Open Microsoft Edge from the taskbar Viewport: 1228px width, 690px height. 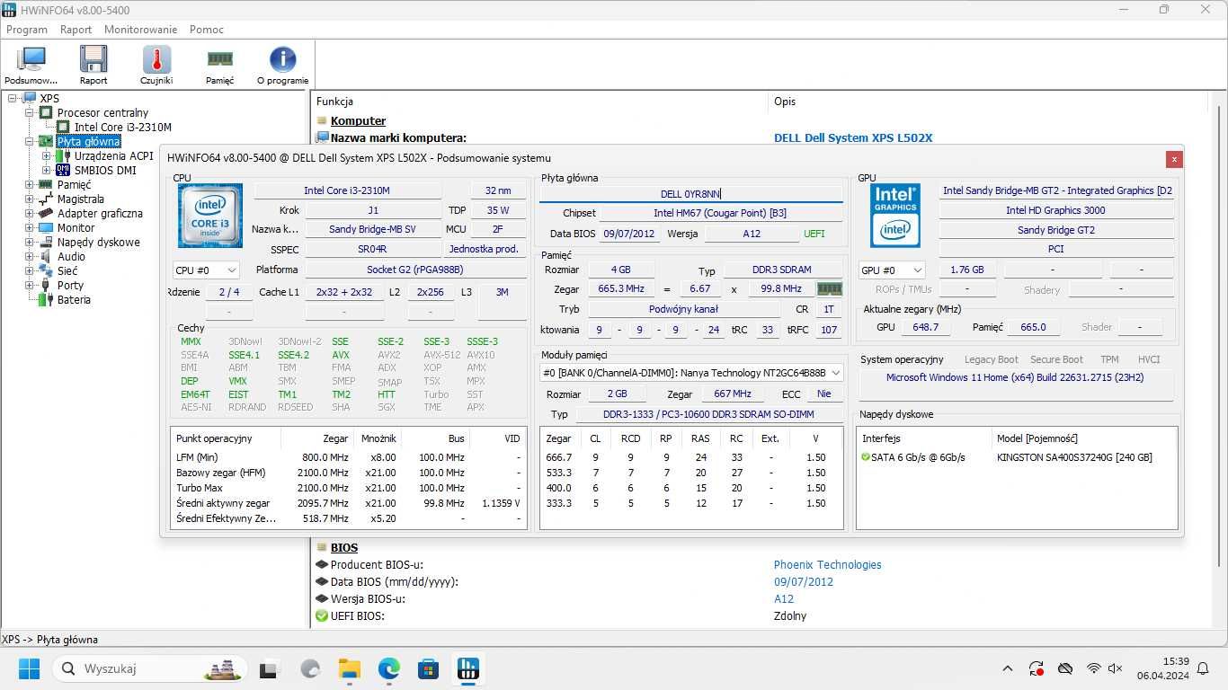coord(388,669)
